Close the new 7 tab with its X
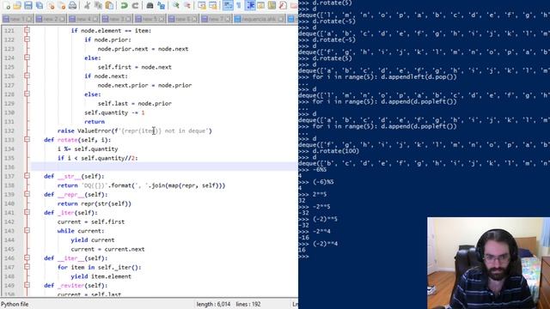The height and width of the screenshot is (309, 550). coord(228,19)
